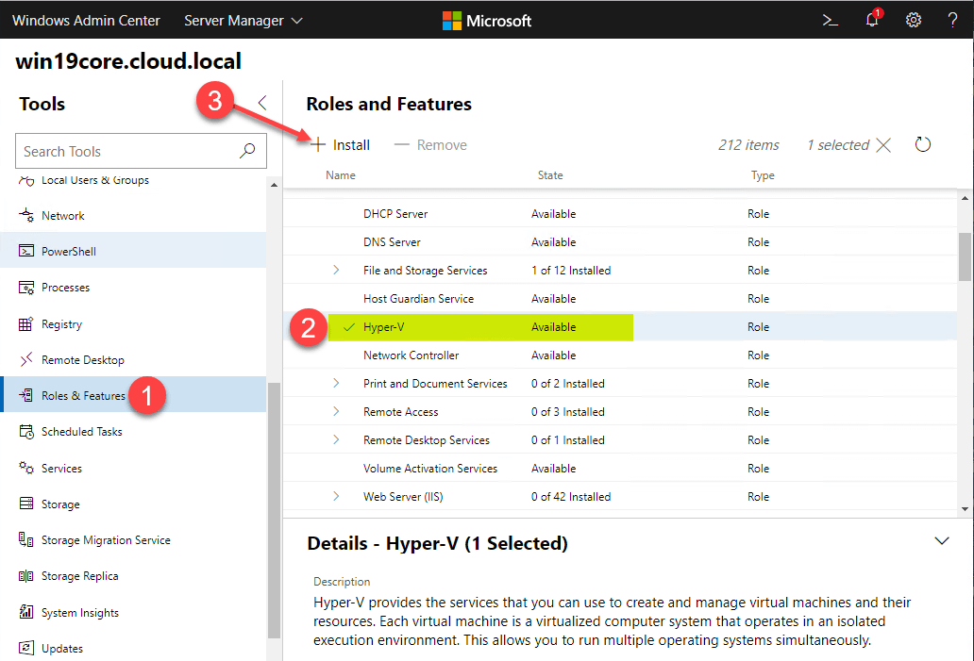This screenshot has width=974, height=661.
Task: Click the Storage Migration Service icon
Action: [x=26, y=539]
